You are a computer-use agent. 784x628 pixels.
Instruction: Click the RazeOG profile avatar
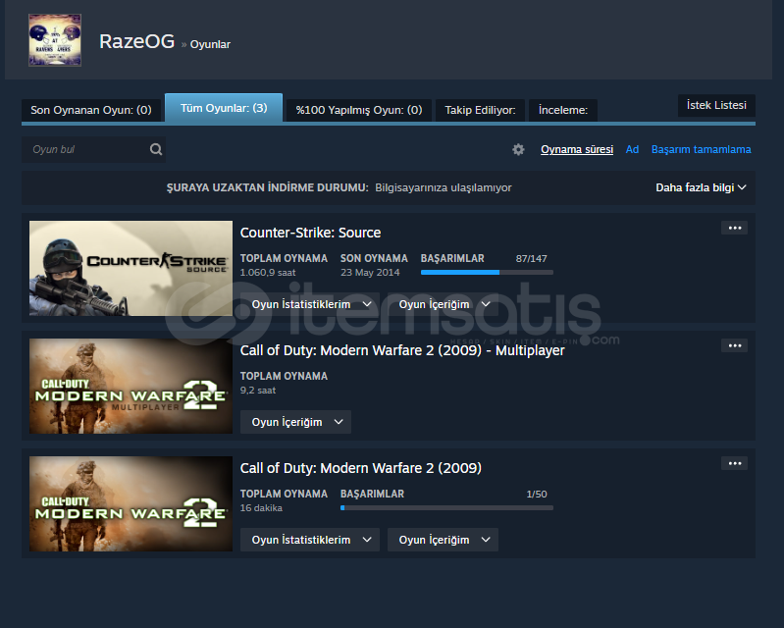[x=55, y=40]
